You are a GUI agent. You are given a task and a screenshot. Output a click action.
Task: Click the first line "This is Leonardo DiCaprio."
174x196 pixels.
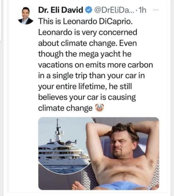(86, 21)
